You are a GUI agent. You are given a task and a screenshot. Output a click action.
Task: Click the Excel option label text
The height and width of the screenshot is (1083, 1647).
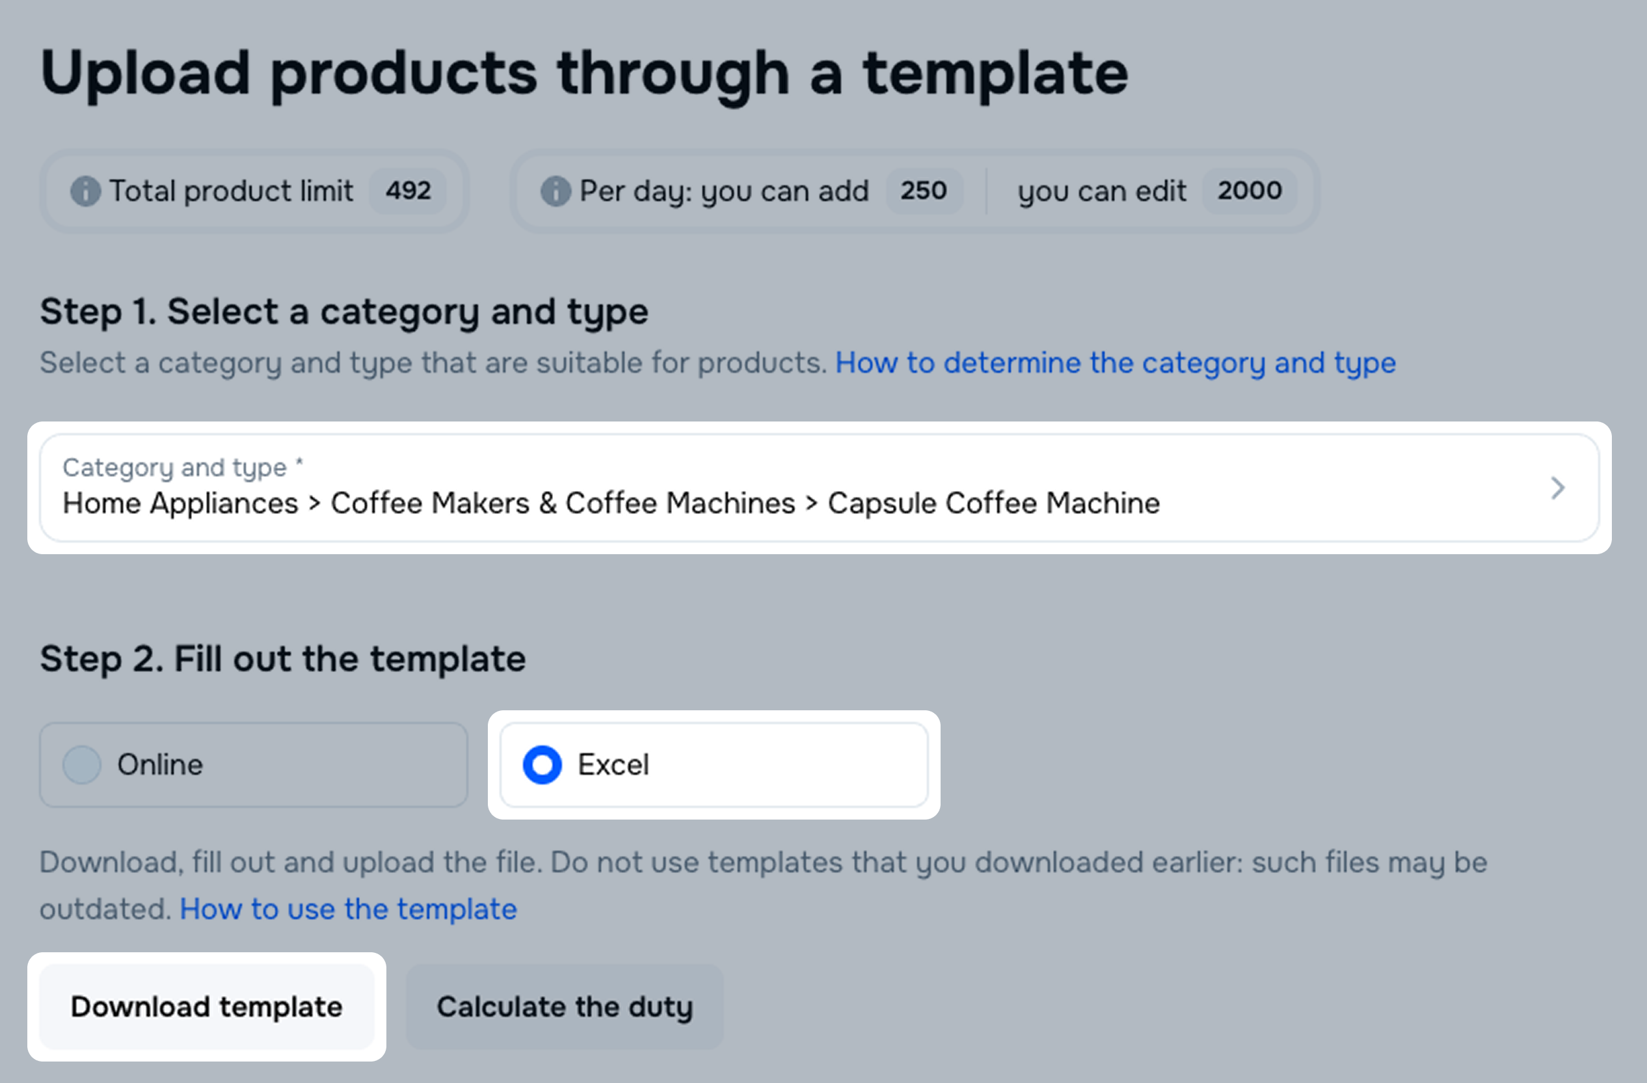tap(613, 765)
